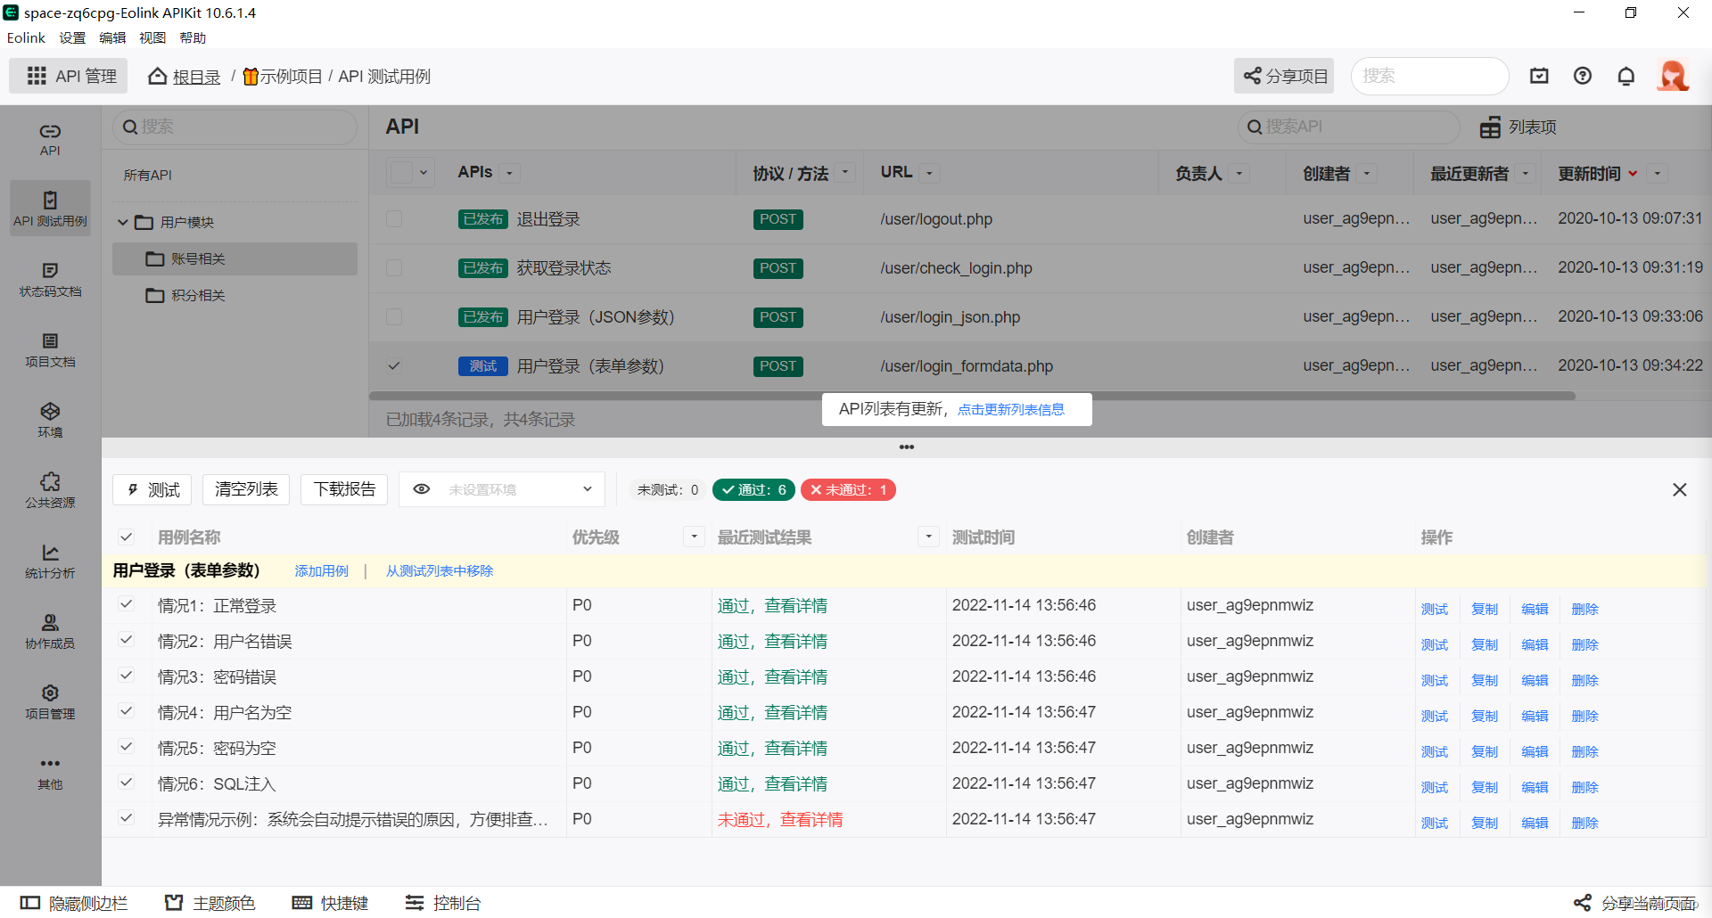Open the 视图 menu
Image resolution: width=1712 pixels, height=918 pixels.
(152, 37)
